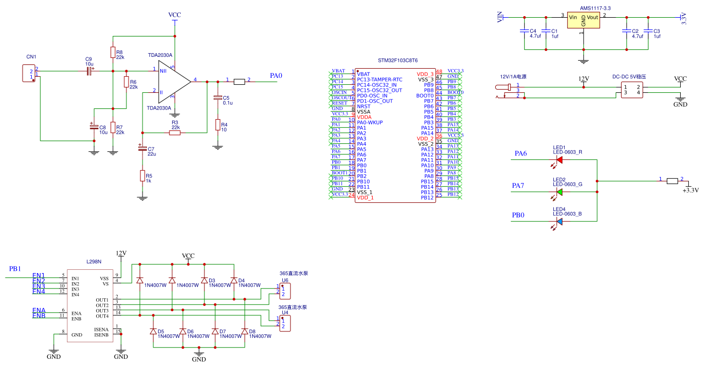
Task: Click resistor R8 22k symbol
Action: pos(112,53)
